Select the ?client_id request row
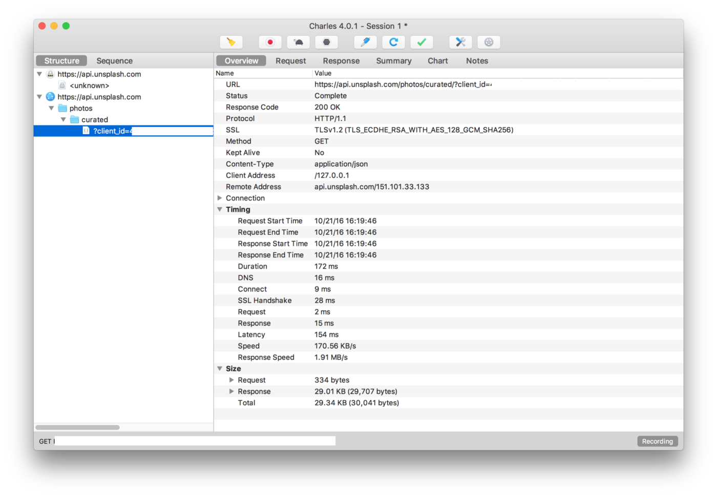The width and height of the screenshot is (717, 498). pyautogui.click(x=123, y=131)
